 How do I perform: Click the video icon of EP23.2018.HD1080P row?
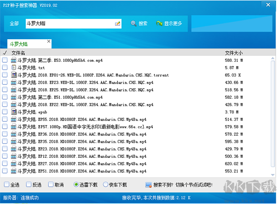[14, 149]
